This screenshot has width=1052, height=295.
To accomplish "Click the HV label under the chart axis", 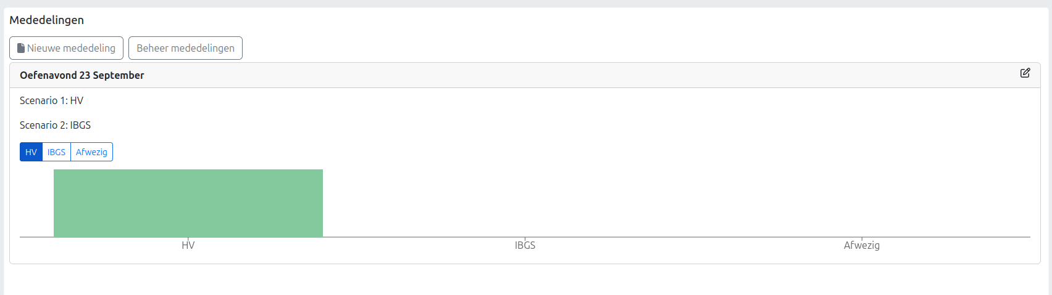I will click(188, 245).
